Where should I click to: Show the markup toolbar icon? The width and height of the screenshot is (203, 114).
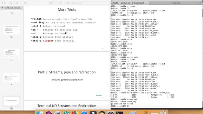(68, 3)
